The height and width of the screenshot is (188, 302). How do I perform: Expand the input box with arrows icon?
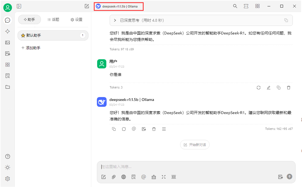[x=164, y=177]
